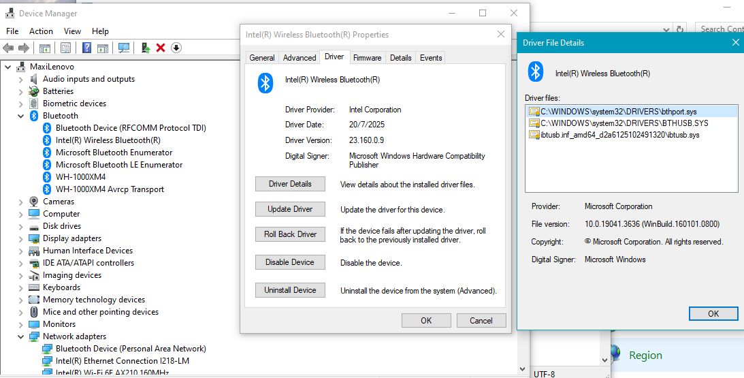Close the Intel Wireless Bluetooth Properties dialog
The image size is (744, 378).
point(500,34)
